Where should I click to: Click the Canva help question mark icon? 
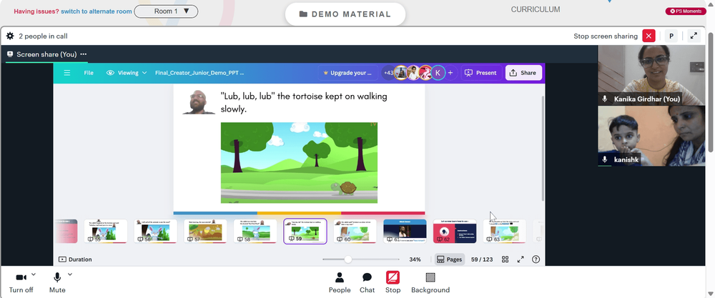tap(536, 259)
